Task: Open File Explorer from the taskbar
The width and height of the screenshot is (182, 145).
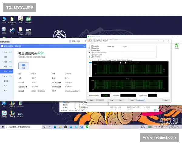Action: 60,127
